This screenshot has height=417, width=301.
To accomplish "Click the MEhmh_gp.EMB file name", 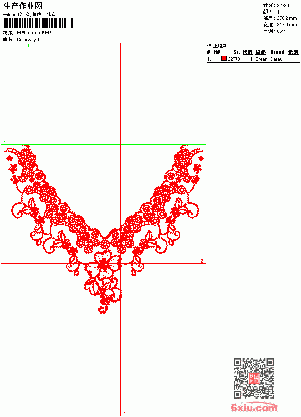I will click(34, 33).
